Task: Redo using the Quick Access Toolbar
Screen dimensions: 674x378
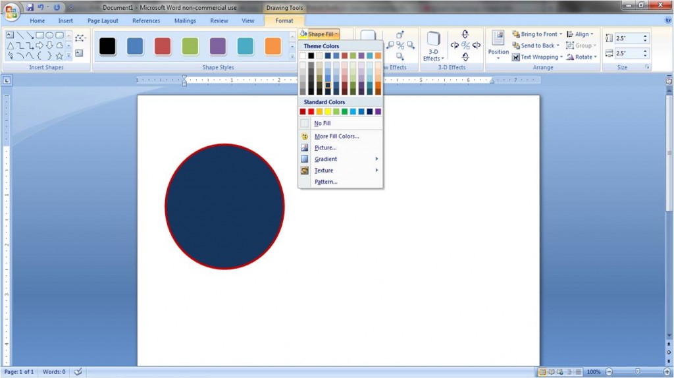Action: (57, 7)
